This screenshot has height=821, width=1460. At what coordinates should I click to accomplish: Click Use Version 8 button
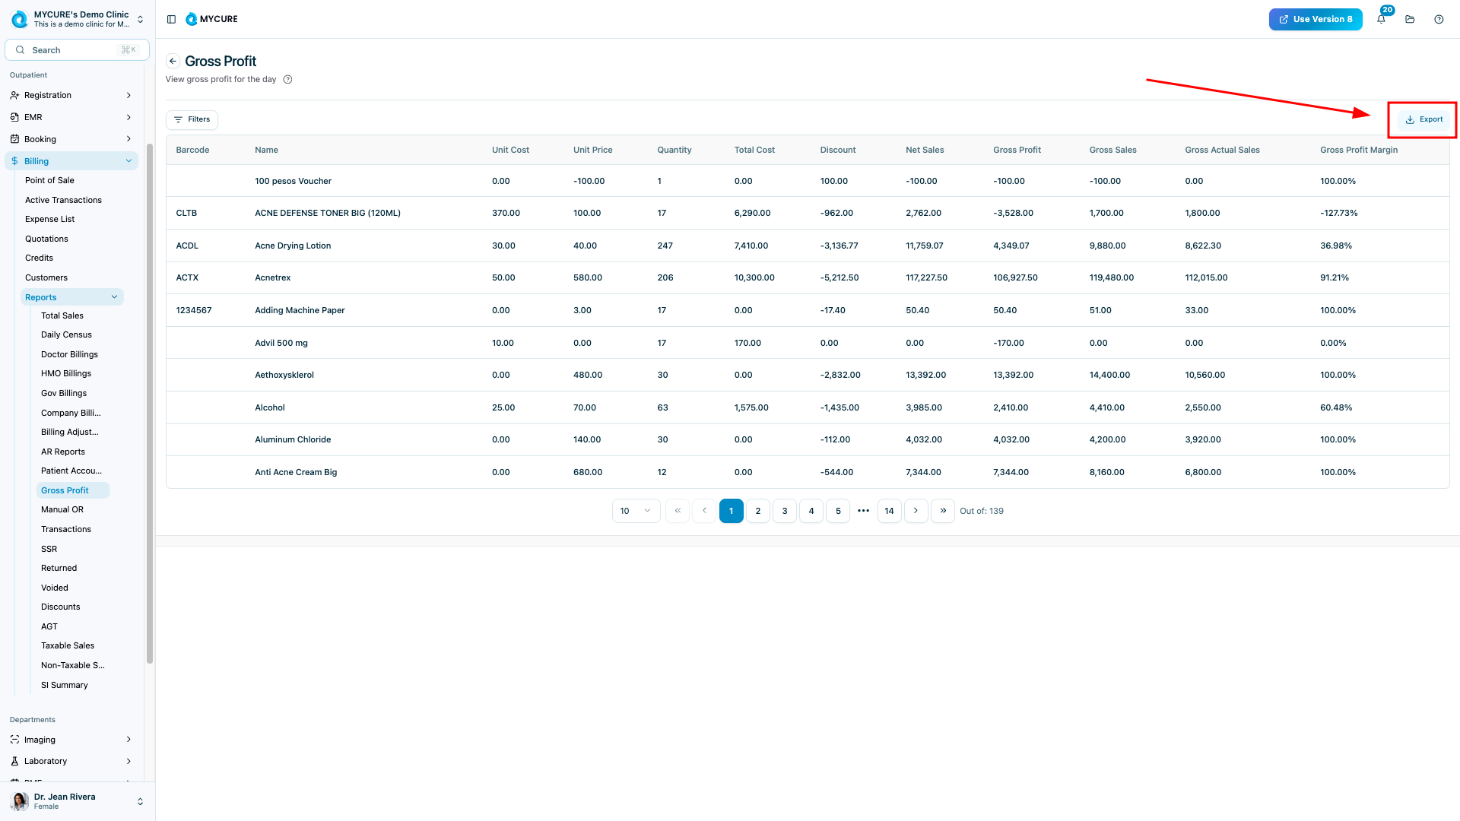click(1315, 19)
